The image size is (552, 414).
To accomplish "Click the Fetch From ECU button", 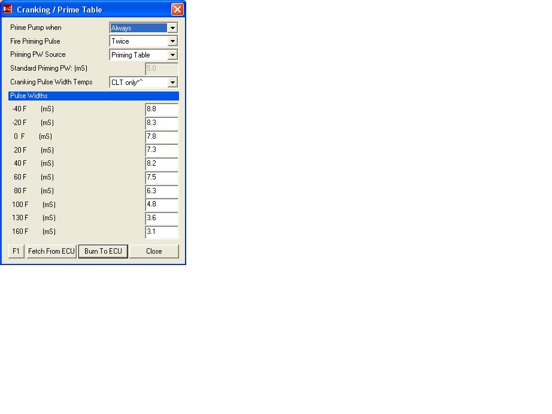I will click(51, 251).
